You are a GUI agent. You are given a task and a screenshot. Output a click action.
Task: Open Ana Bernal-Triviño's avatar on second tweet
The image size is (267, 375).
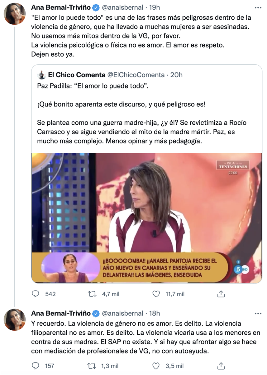coord(14,320)
